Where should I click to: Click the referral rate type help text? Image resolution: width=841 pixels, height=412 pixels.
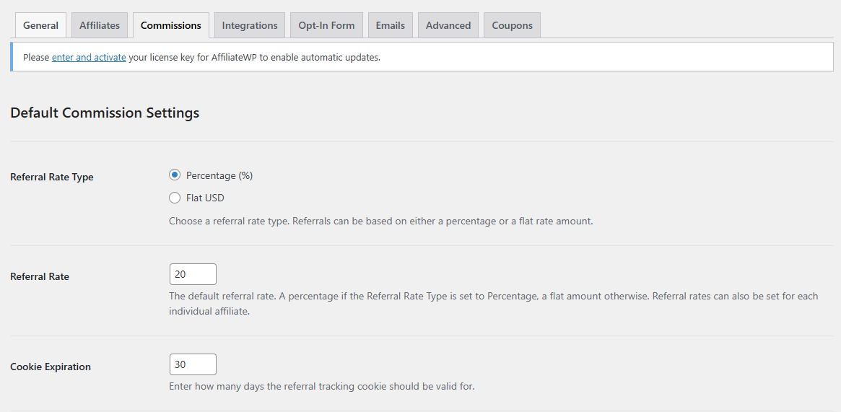[381, 221]
